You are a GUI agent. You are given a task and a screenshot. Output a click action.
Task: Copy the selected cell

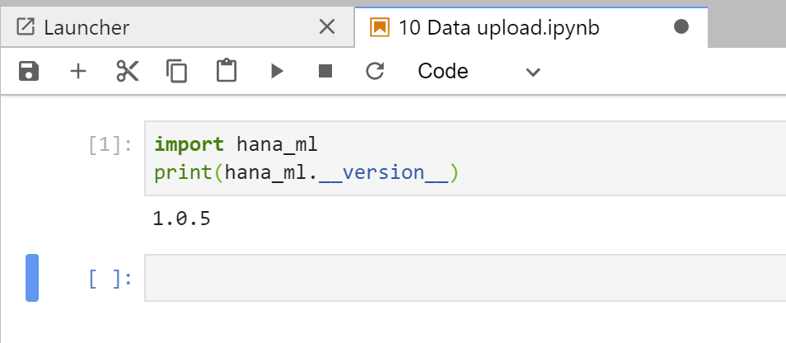(x=176, y=71)
